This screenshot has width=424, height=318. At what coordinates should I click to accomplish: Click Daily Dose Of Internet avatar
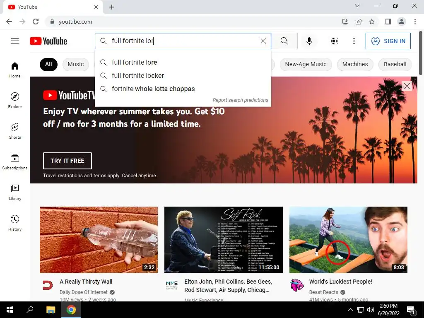[x=48, y=285]
